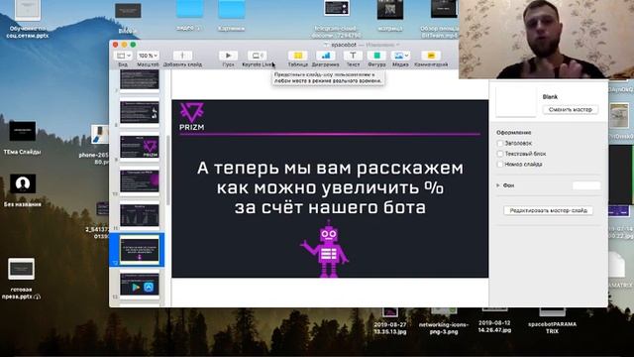Viewport: 634px width, 357px height.
Task: Click the Фон background color well
Action: tap(586, 185)
